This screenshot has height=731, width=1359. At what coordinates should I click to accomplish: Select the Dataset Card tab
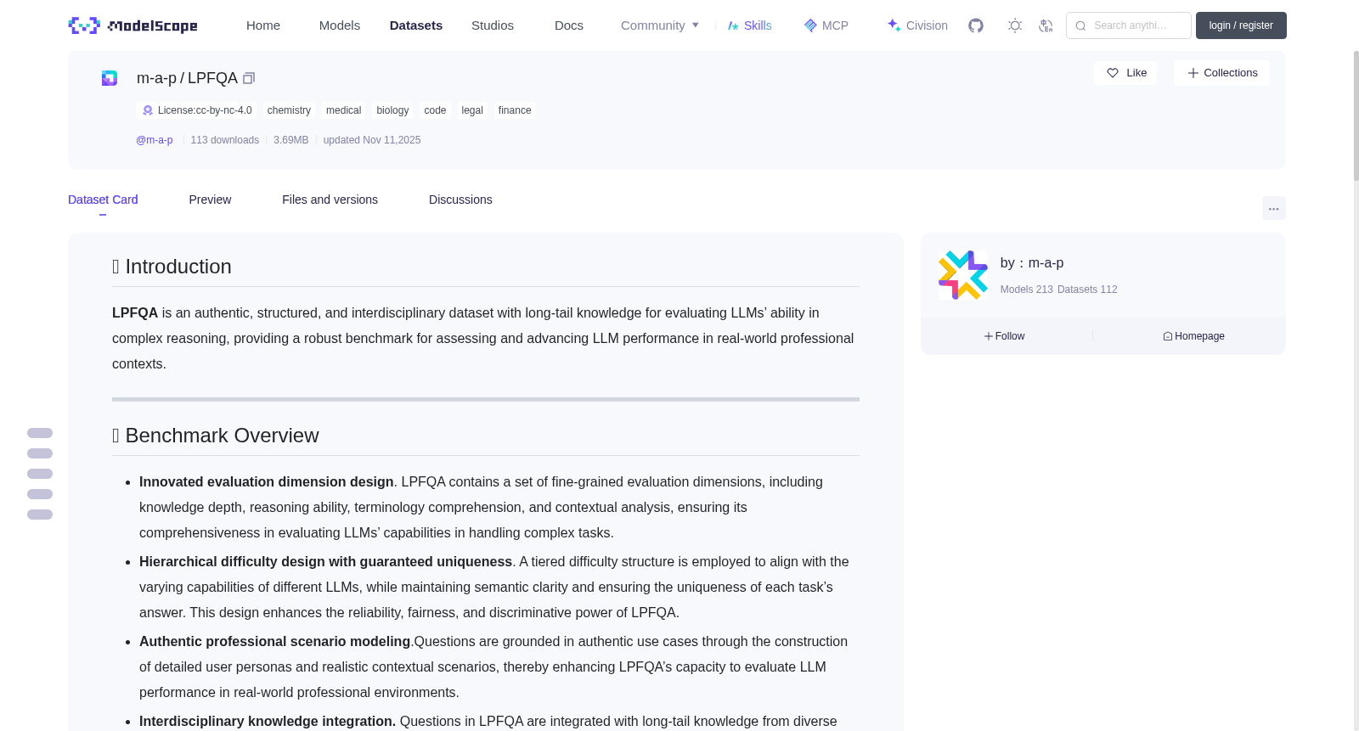[103, 200]
